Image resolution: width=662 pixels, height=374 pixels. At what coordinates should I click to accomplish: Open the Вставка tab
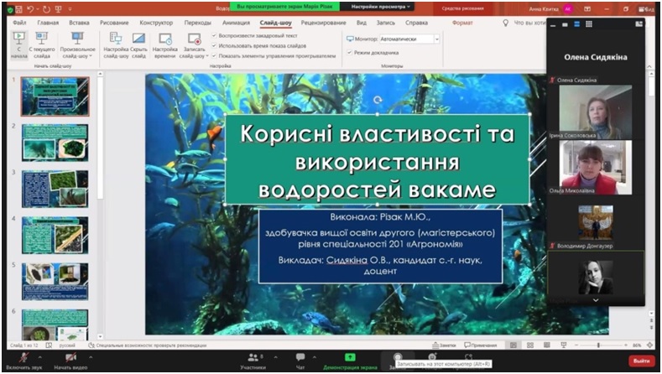tap(79, 23)
